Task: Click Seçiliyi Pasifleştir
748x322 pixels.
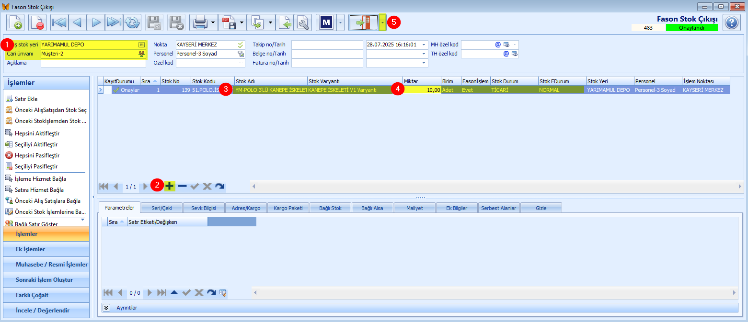Action: (x=36, y=167)
